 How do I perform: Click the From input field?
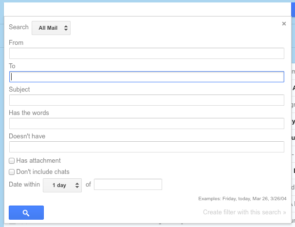pyautogui.click(x=146, y=54)
